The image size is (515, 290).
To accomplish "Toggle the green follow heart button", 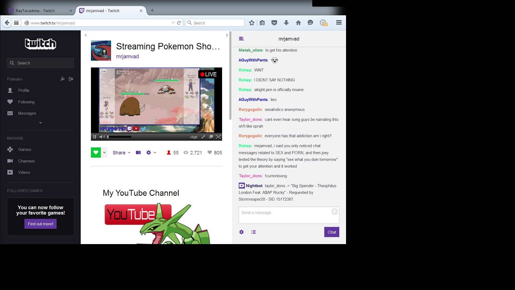I will click(x=96, y=153).
